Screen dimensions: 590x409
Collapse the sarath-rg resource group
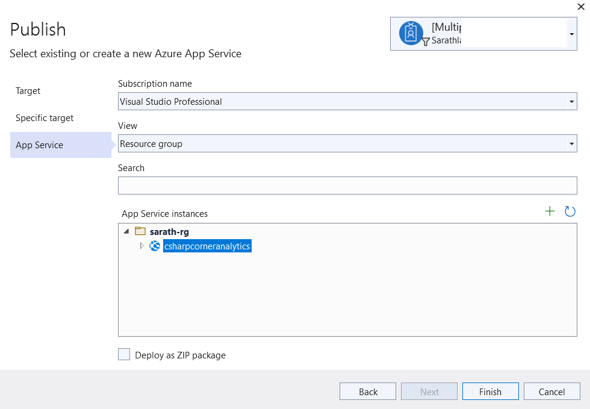[x=126, y=231]
